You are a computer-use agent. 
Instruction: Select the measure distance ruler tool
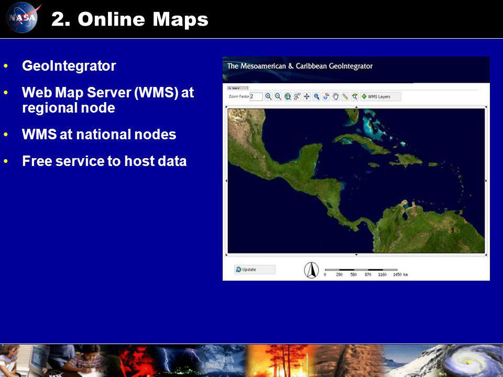345,96
